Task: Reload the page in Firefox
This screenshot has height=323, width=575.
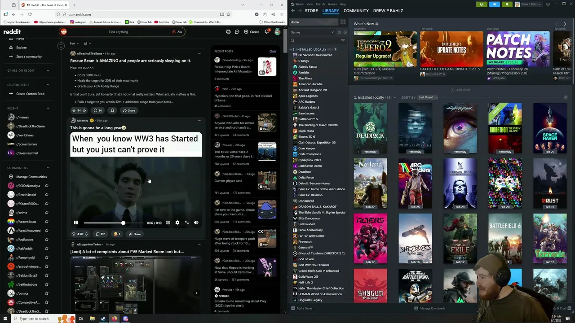Action: (x=30, y=14)
